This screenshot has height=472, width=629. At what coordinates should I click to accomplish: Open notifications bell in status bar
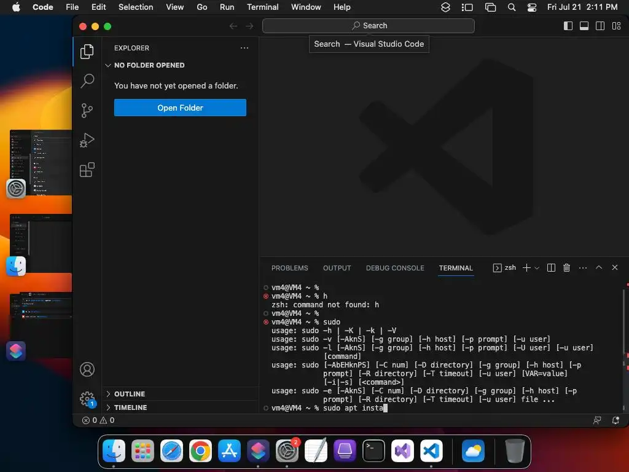point(615,420)
